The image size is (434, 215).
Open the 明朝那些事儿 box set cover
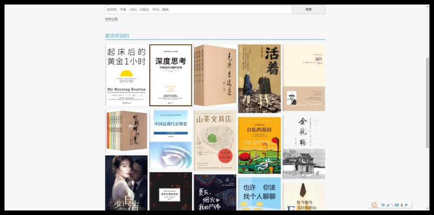coord(126,131)
